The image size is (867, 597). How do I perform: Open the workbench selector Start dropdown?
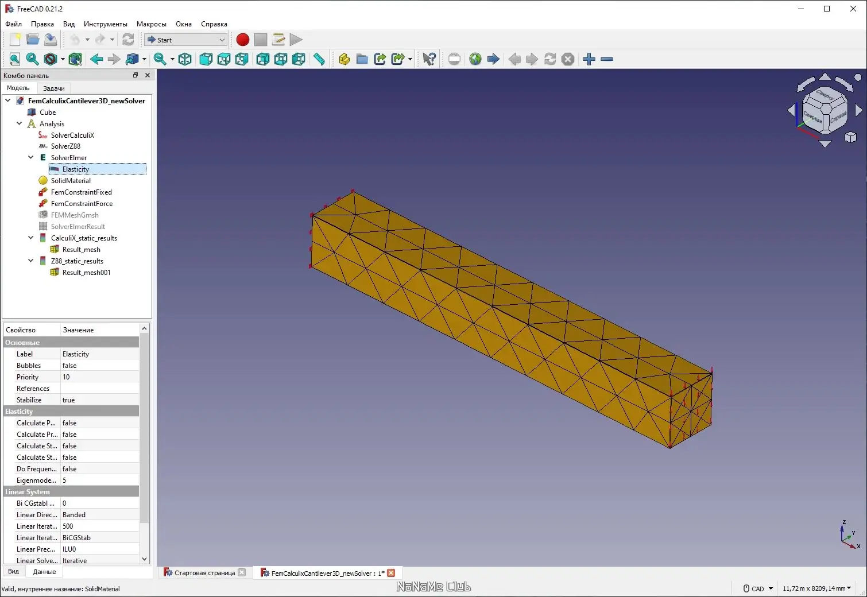point(186,40)
